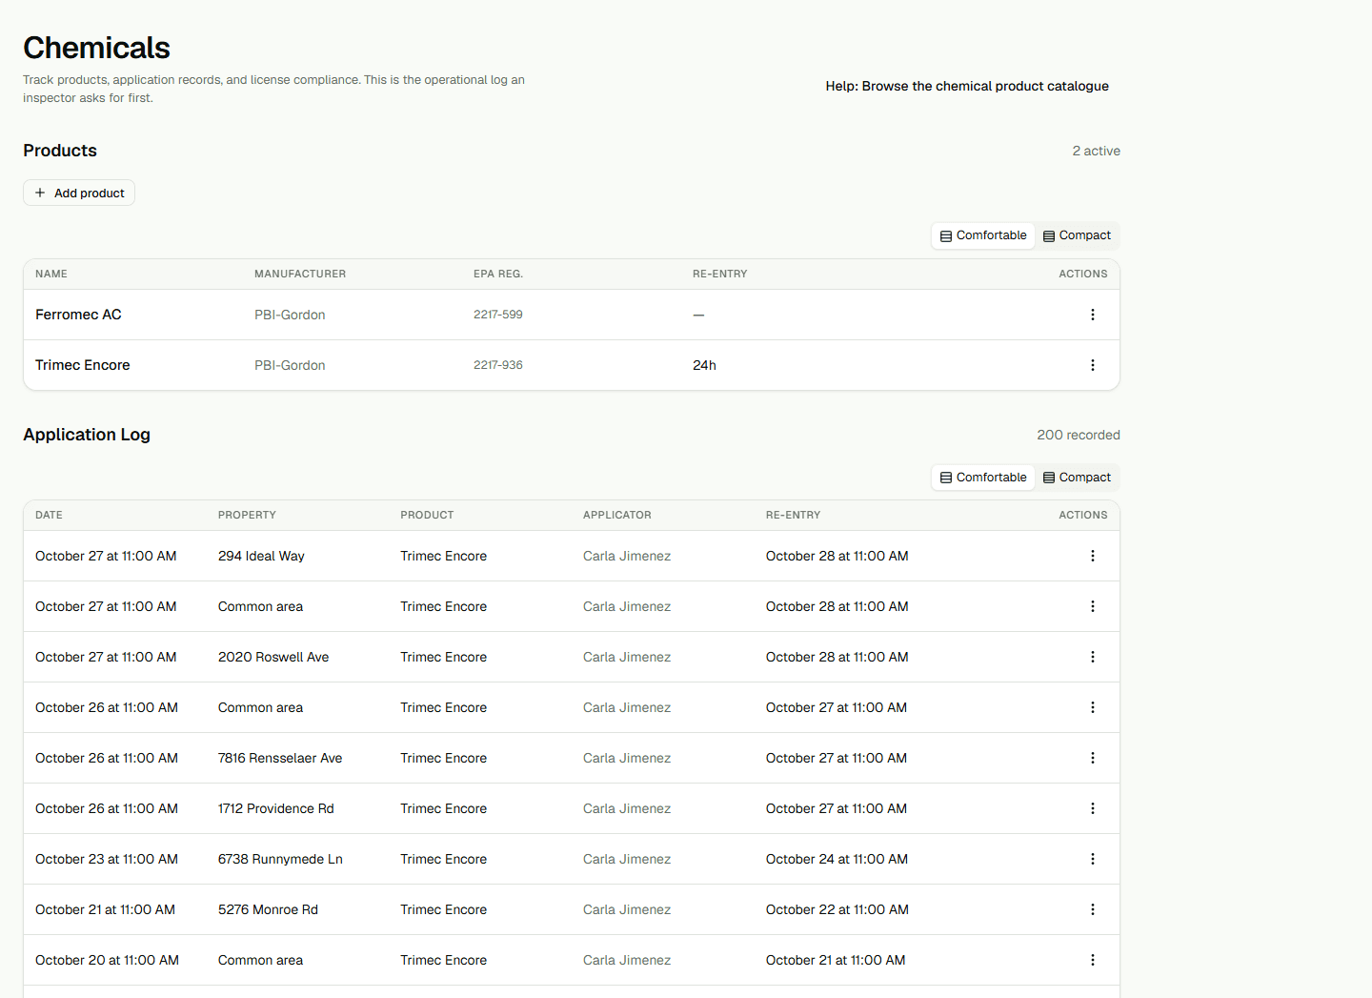This screenshot has width=1372, height=998.
Task: Click the 24h re-entry value
Action: [x=704, y=365]
